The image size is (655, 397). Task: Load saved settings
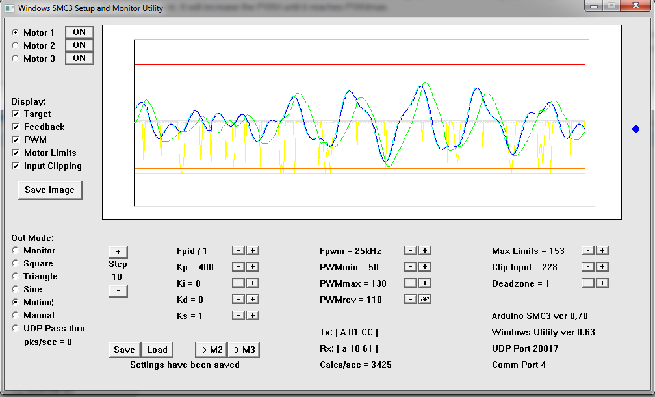click(x=157, y=350)
